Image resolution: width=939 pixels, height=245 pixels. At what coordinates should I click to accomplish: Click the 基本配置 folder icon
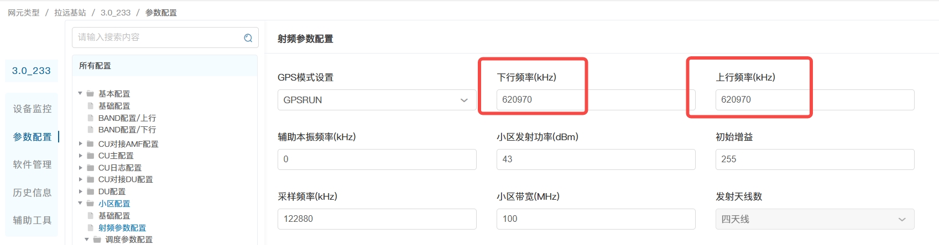90,94
